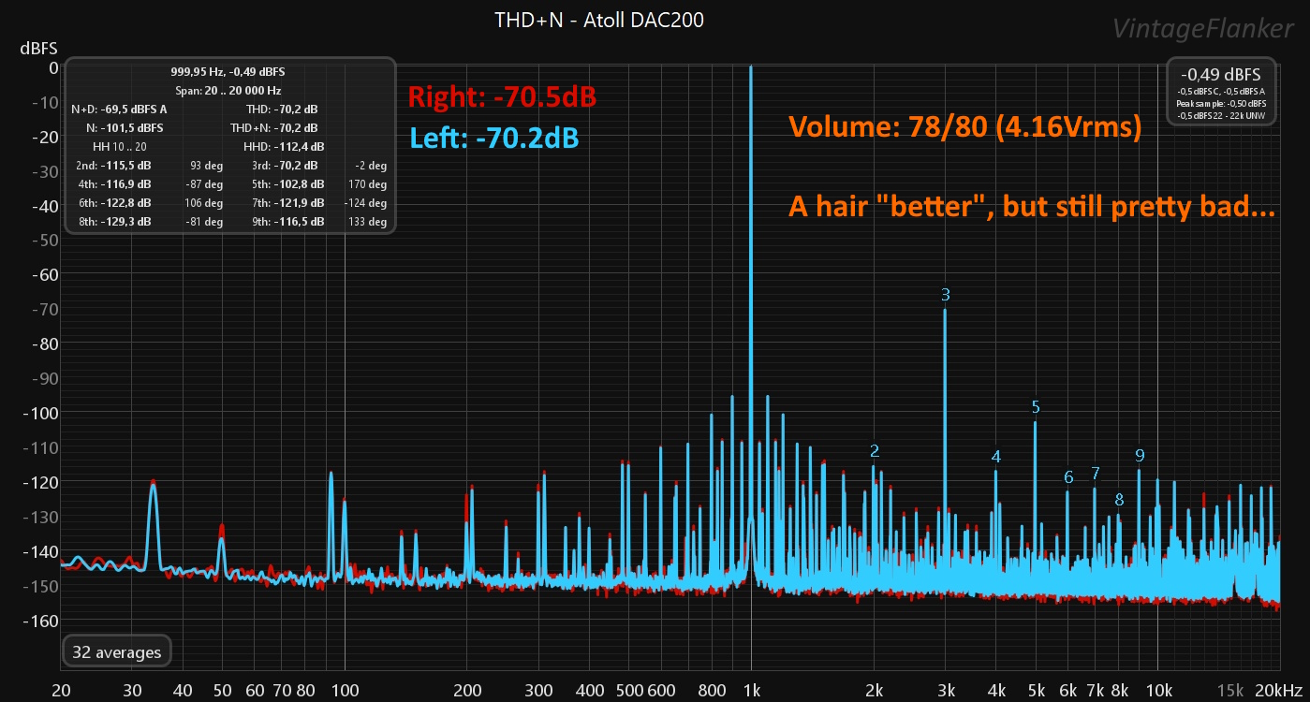The width and height of the screenshot is (1310, 702).
Task: Click the "Span: 20 .. 20 000 Hz" line
Action: (228, 91)
